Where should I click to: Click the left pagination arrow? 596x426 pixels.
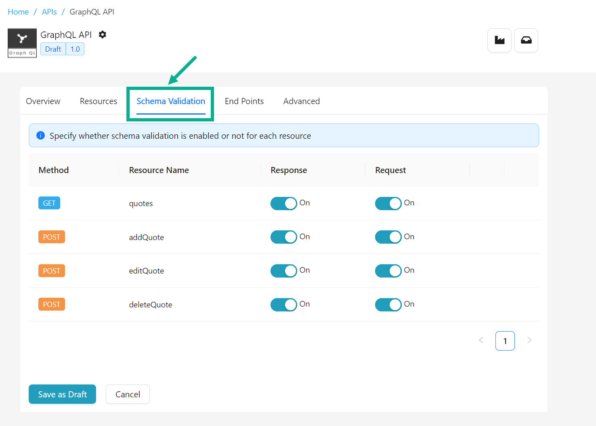481,340
